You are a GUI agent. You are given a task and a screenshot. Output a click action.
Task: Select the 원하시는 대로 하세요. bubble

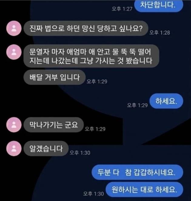(144, 189)
